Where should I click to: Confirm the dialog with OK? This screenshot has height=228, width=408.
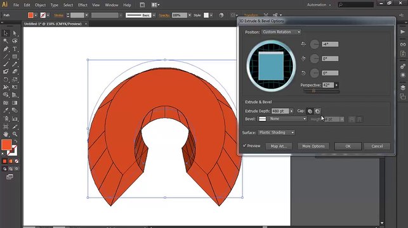pos(348,146)
